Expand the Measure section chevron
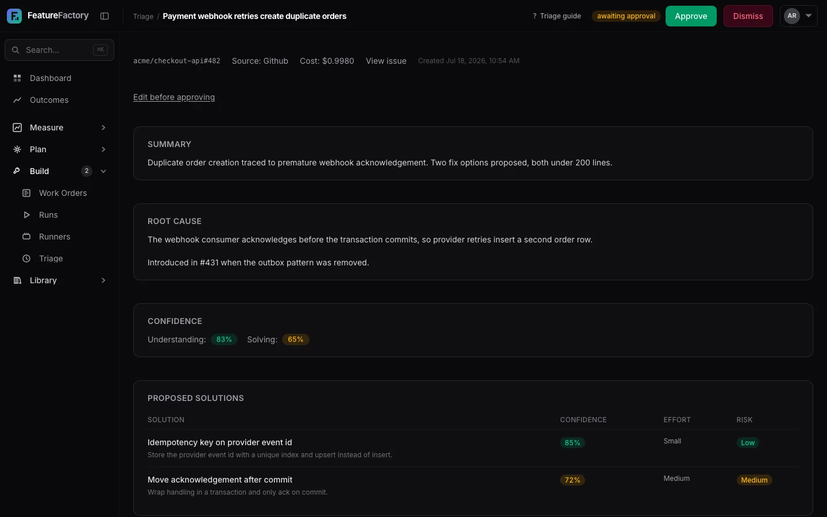 click(x=103, y=128)
